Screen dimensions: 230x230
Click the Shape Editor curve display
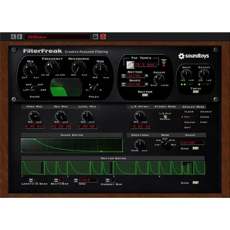pos(72,145)
